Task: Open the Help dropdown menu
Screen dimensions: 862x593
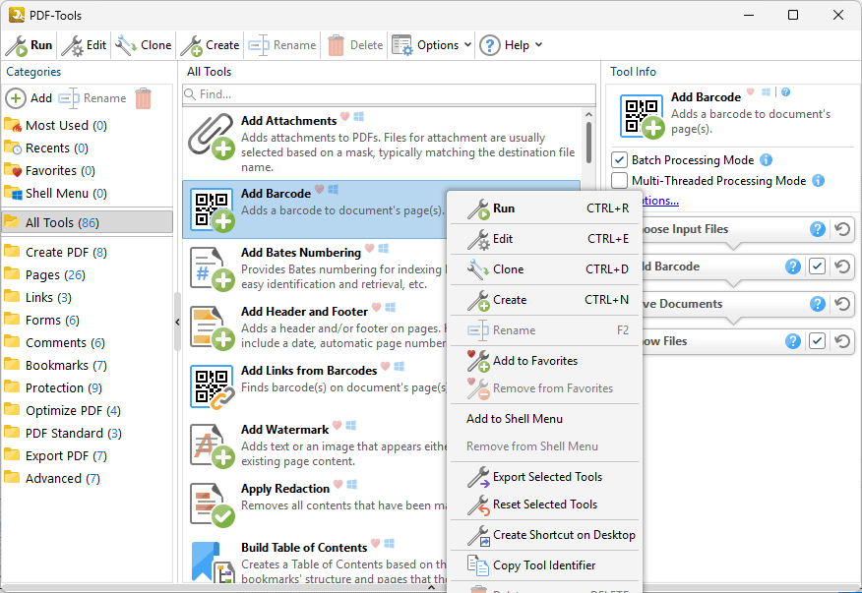Action: pos(511,45)
